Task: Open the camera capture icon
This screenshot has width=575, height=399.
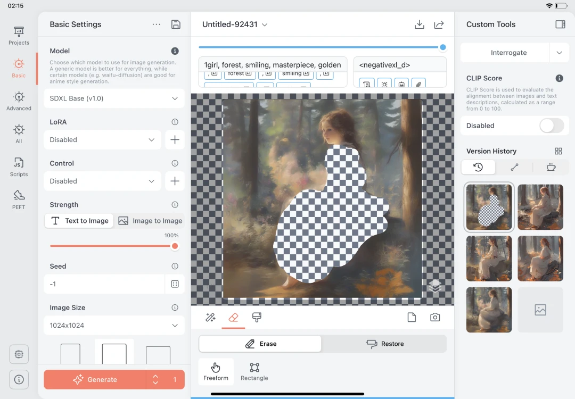Action: 435,318
